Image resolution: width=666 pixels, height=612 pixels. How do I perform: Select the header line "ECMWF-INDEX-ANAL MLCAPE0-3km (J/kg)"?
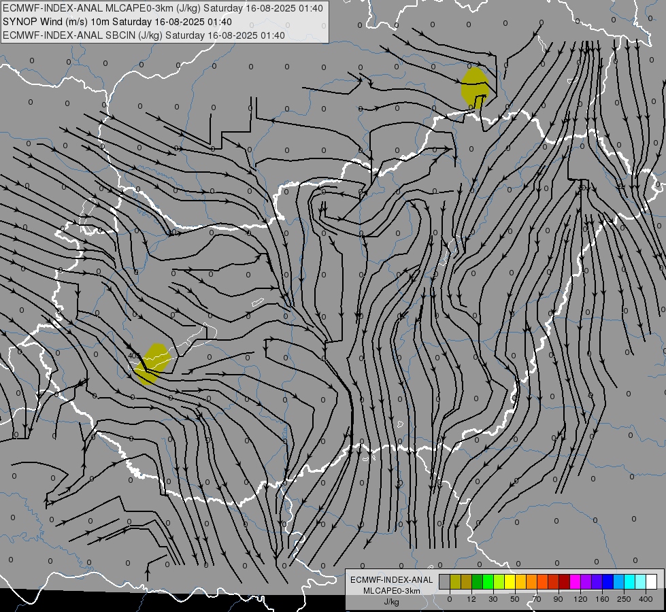[x=163, y=8]
